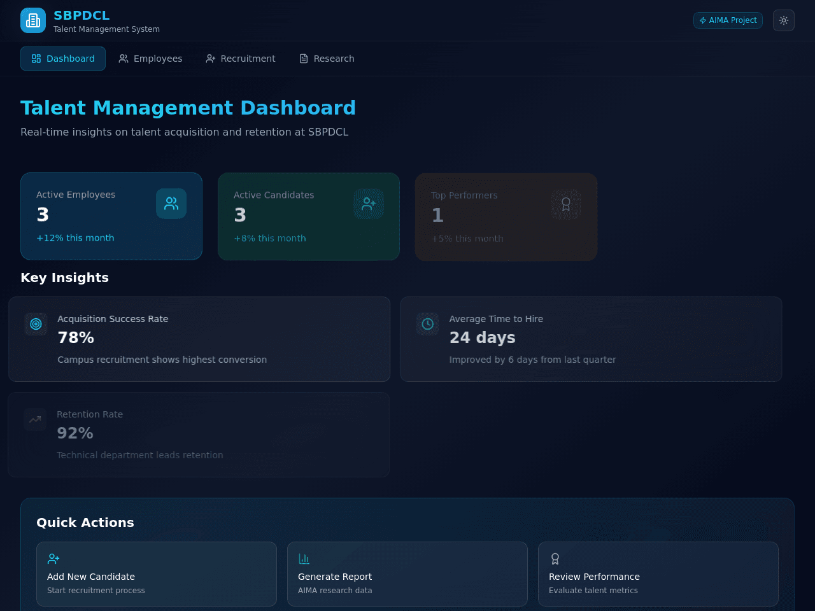Viewport: 815px width, 611px height.
Task: Click the Average Time to Hire clock icon
Action: 428,324
